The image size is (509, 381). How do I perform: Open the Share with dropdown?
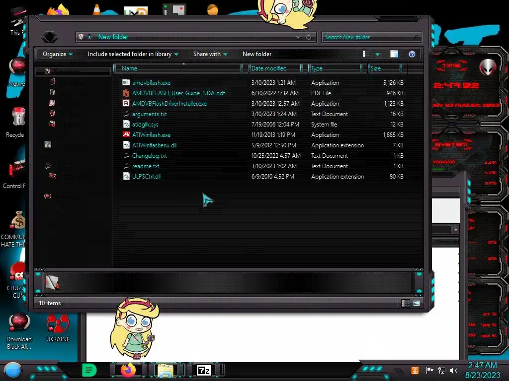pyautogui.click(x=210, y=54)
